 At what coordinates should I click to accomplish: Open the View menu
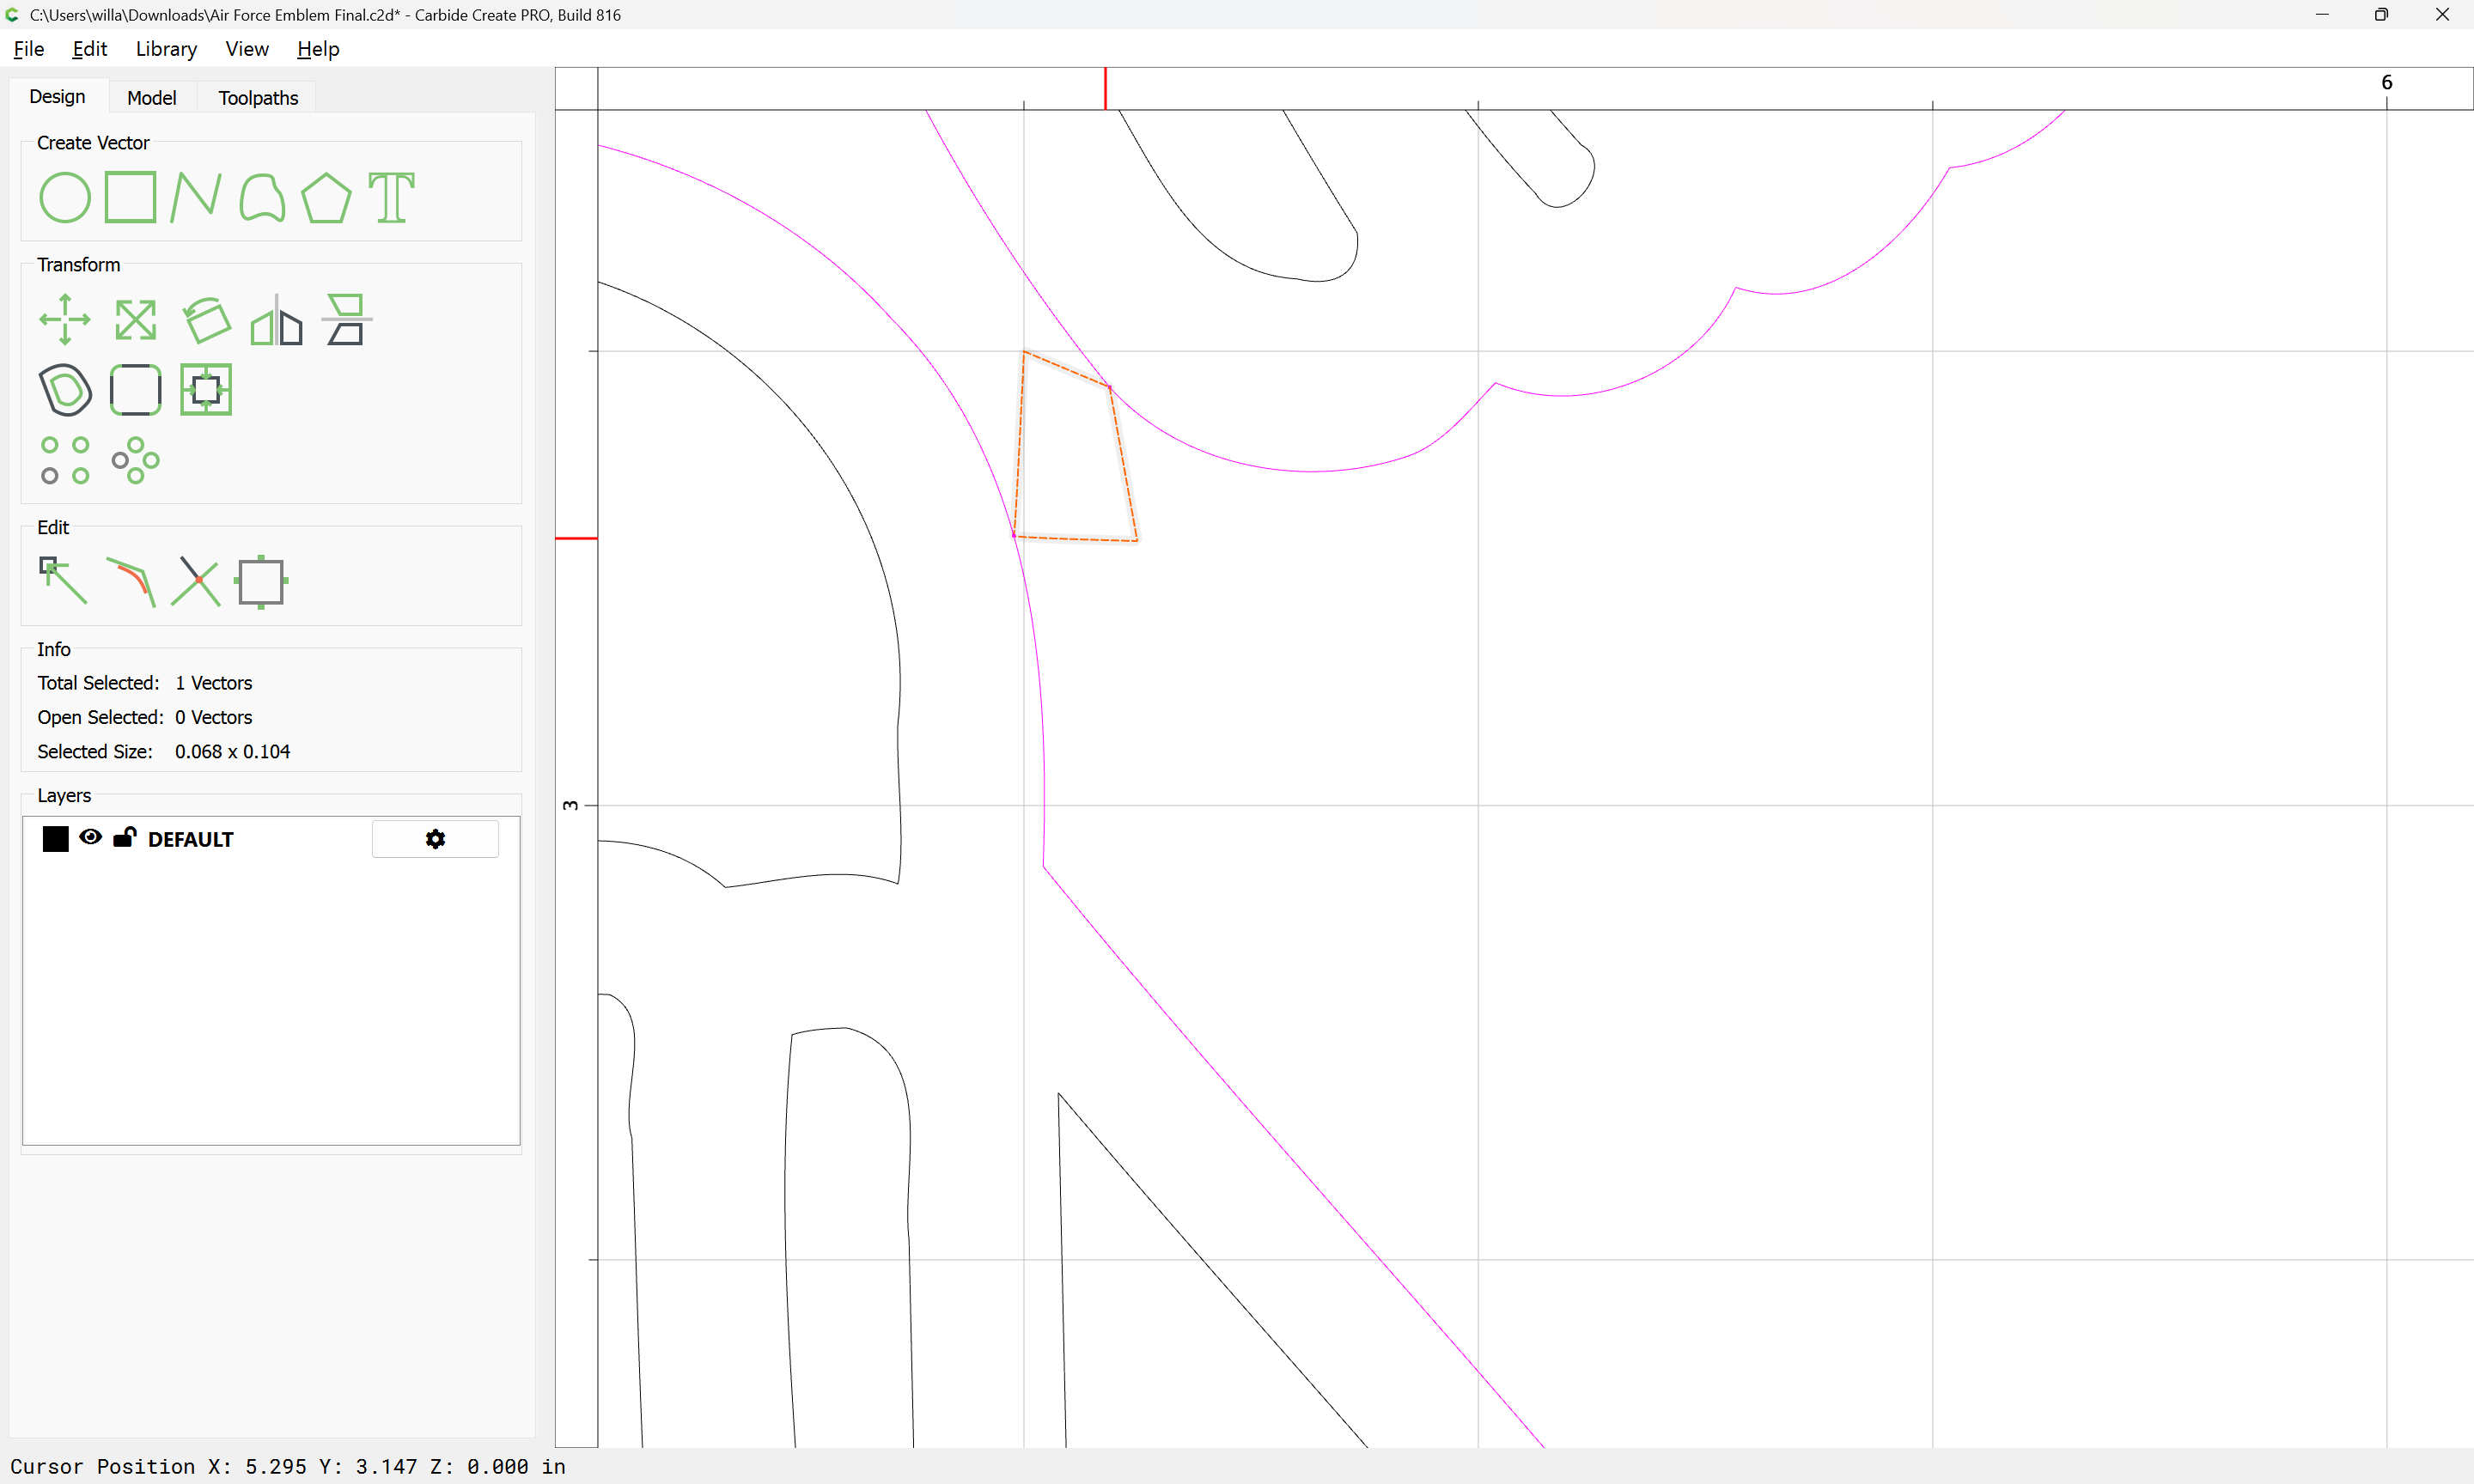pos(247,49)
